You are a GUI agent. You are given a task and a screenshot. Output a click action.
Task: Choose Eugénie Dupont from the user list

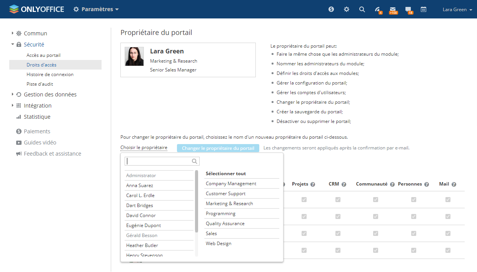[x=159, y=226]
